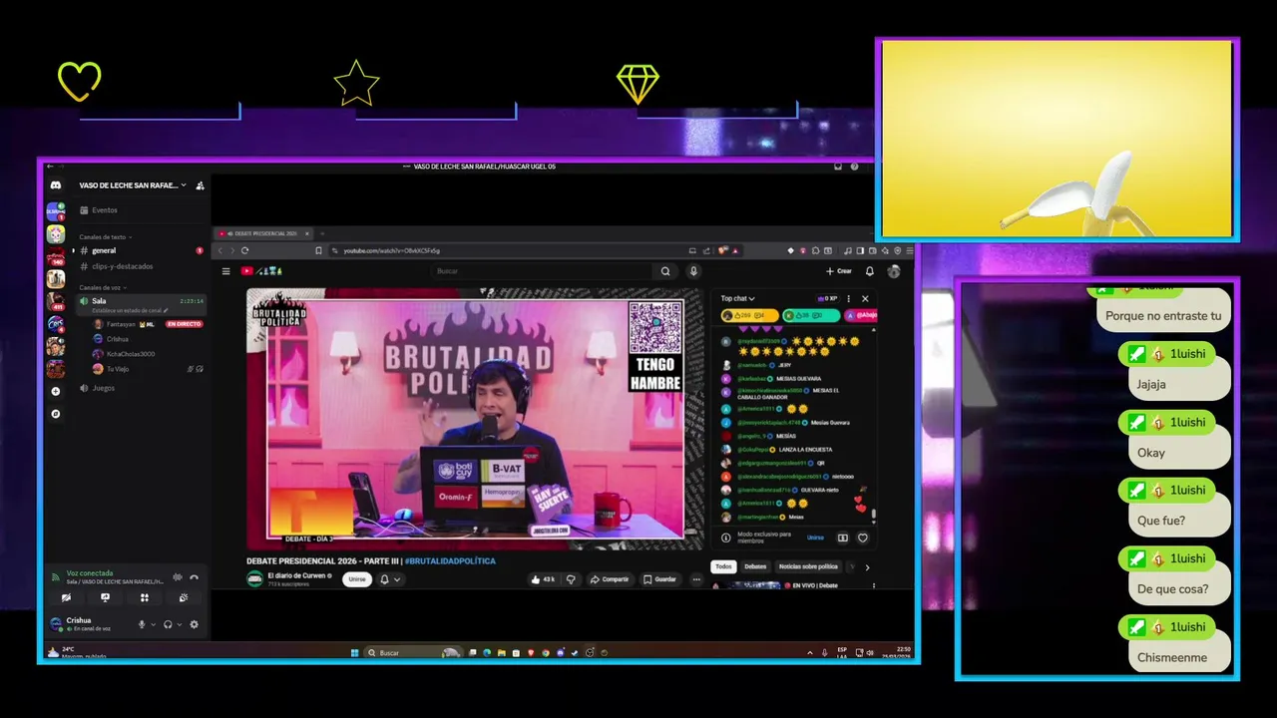
Task: Click the Unirse membership button
Action: 357,579
